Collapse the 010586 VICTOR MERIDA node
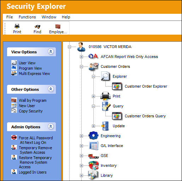 pos(70,47)
